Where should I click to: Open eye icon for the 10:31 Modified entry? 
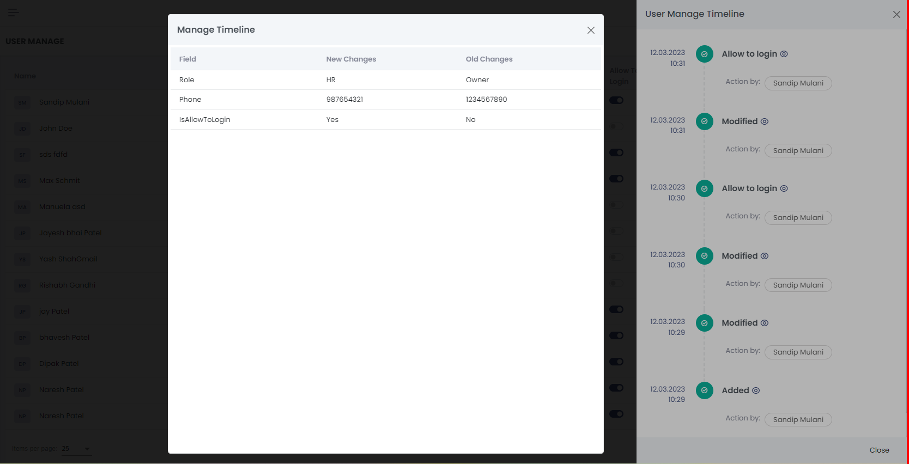tap(765, 121)
